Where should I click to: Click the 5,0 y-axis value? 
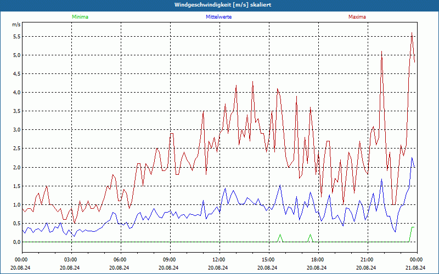pyautogui.click(x=17, y=55)
